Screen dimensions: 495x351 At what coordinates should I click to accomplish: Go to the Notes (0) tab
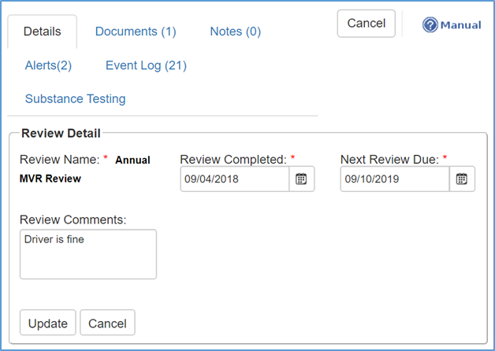coord(235,31)
